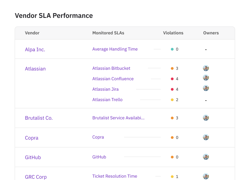The width and height of the screenshot is (245, 180).
Task: Click the Monitored SLAs column header
Action: [x=108, y=33]
